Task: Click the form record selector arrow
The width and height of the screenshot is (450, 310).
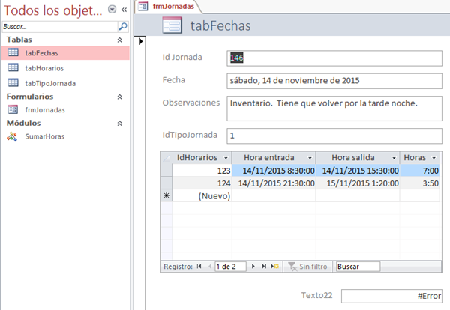Action: coord(140,41)
